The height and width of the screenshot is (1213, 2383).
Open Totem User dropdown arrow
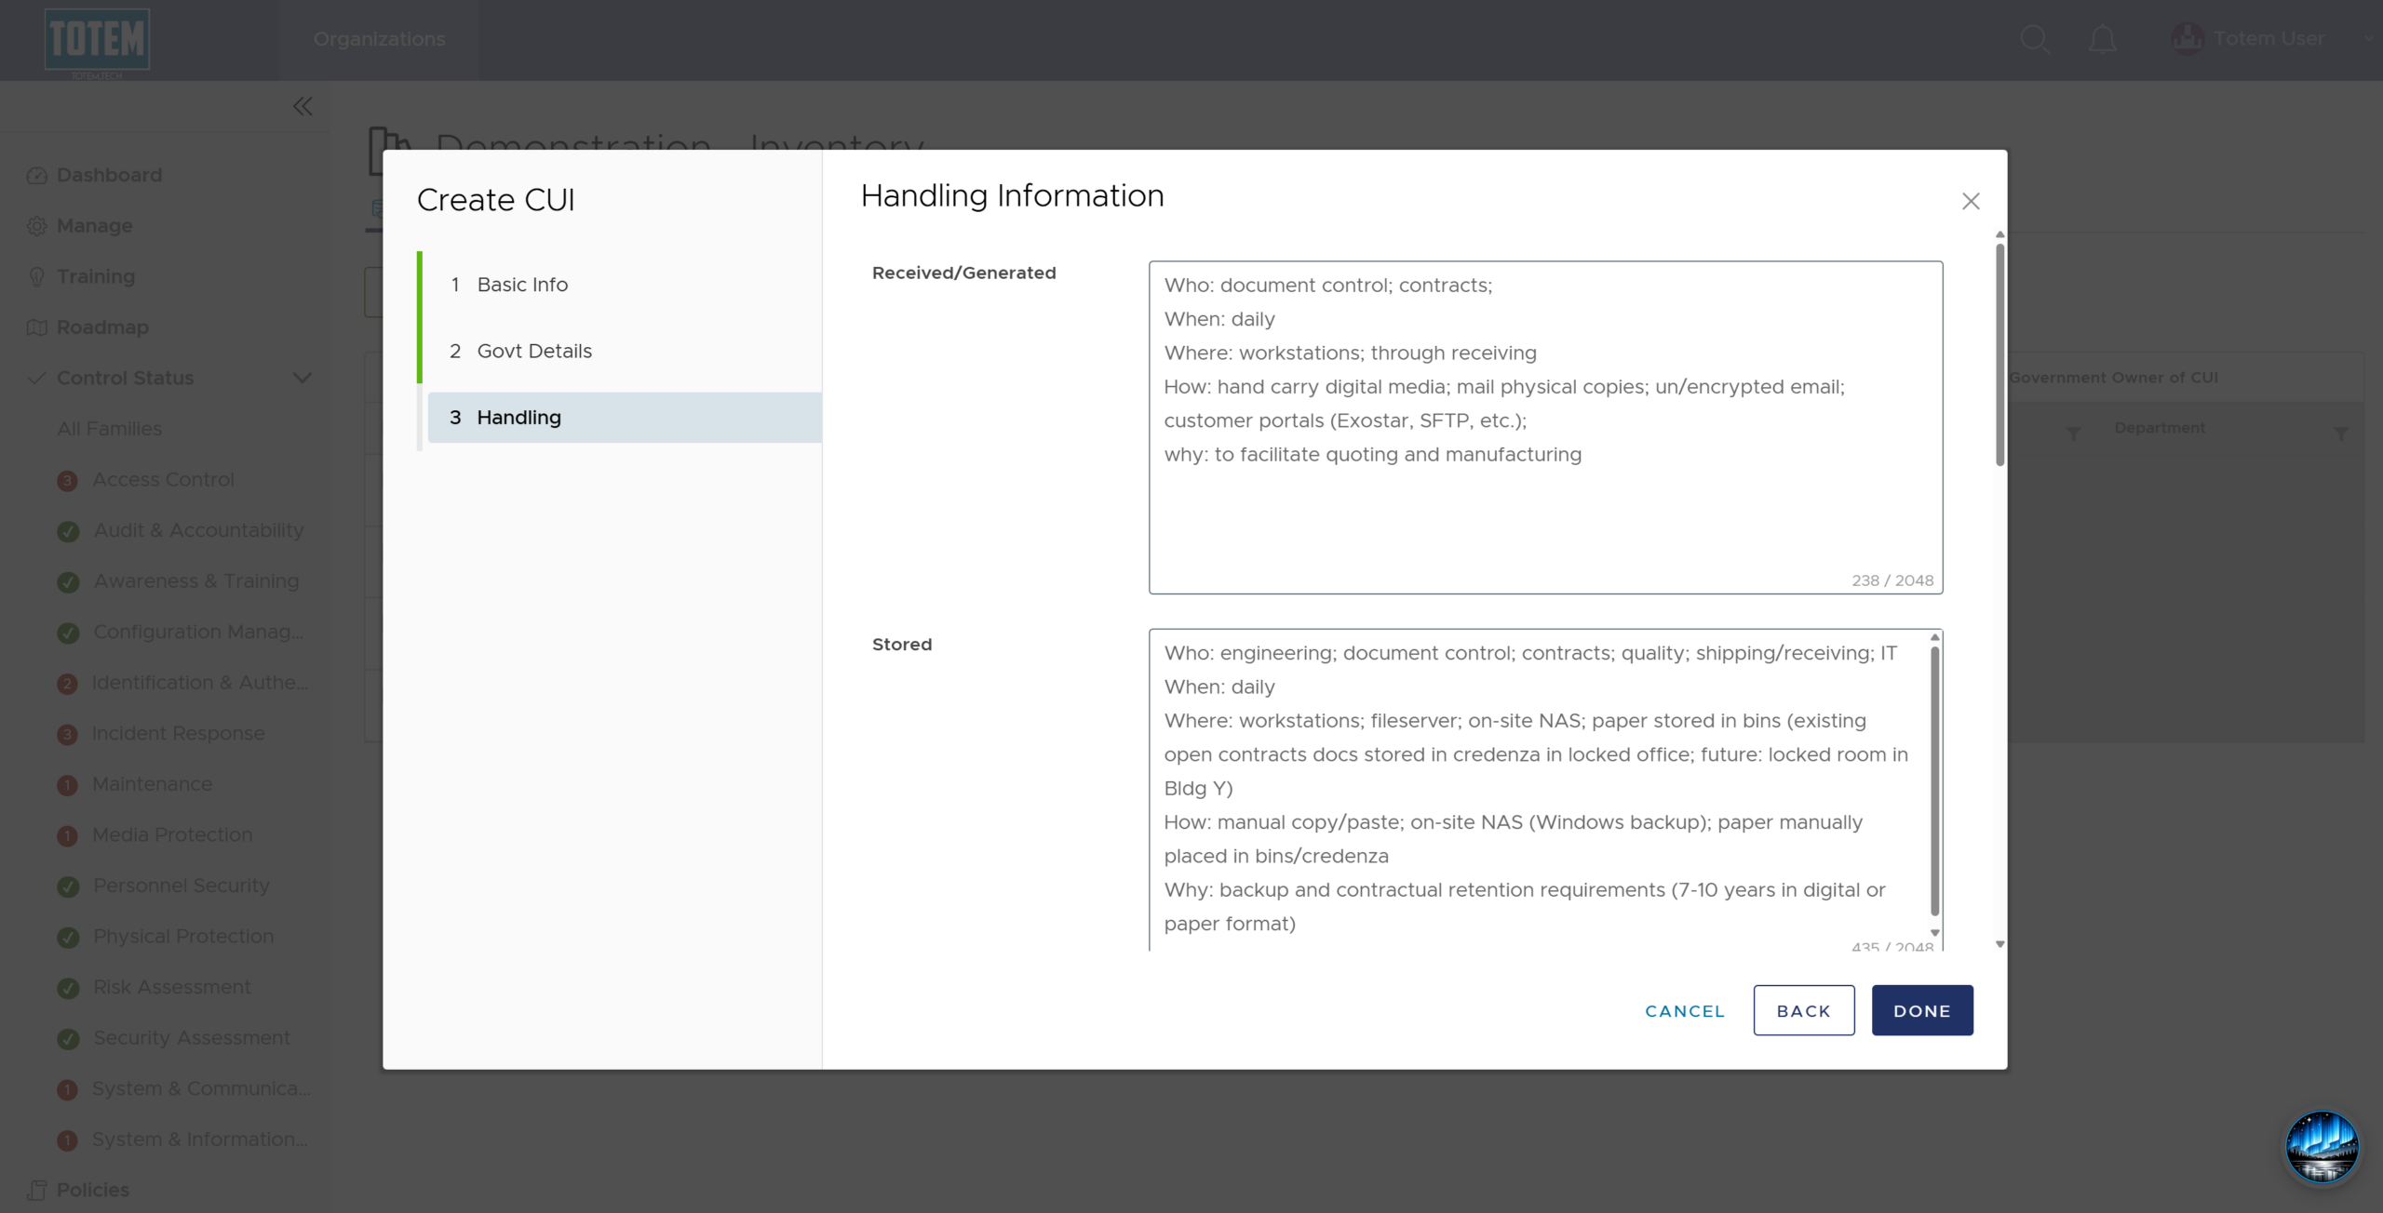point(2368,39)
